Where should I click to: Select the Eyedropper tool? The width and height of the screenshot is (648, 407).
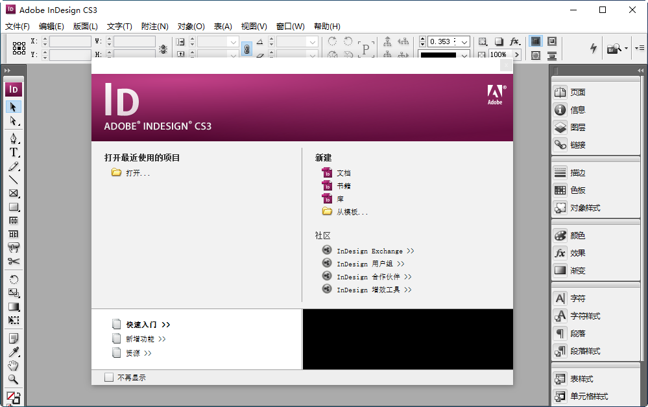click(13, 352)
